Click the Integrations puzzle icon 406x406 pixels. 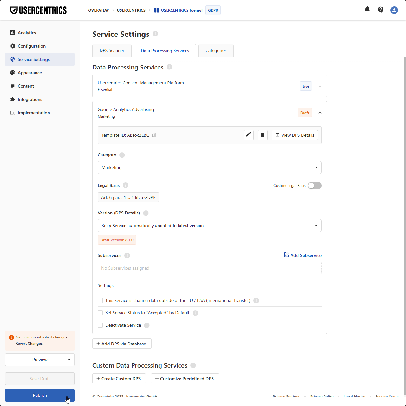pyautogui.click(x=13, y=99)
